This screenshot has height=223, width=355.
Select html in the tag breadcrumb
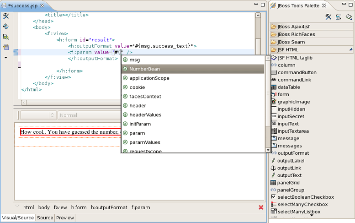(29, 207)
